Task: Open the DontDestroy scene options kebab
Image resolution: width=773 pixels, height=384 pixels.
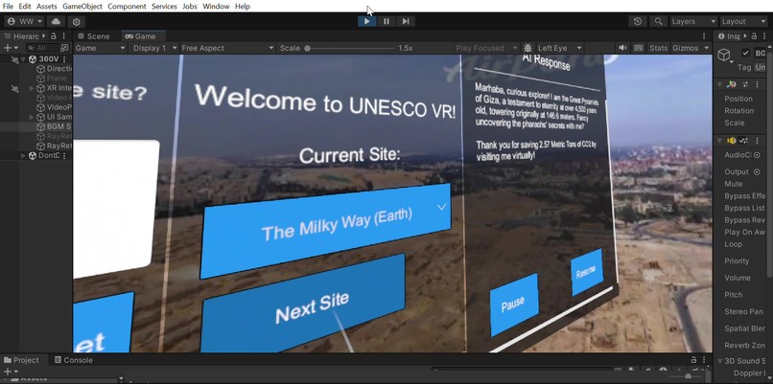Action: 64,155
